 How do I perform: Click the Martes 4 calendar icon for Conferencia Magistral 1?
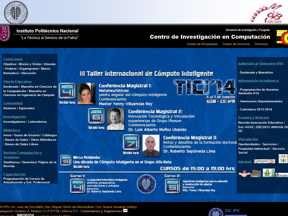click(67, 91)
